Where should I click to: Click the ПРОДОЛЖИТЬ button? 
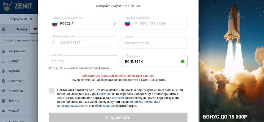tap(118, 117)
